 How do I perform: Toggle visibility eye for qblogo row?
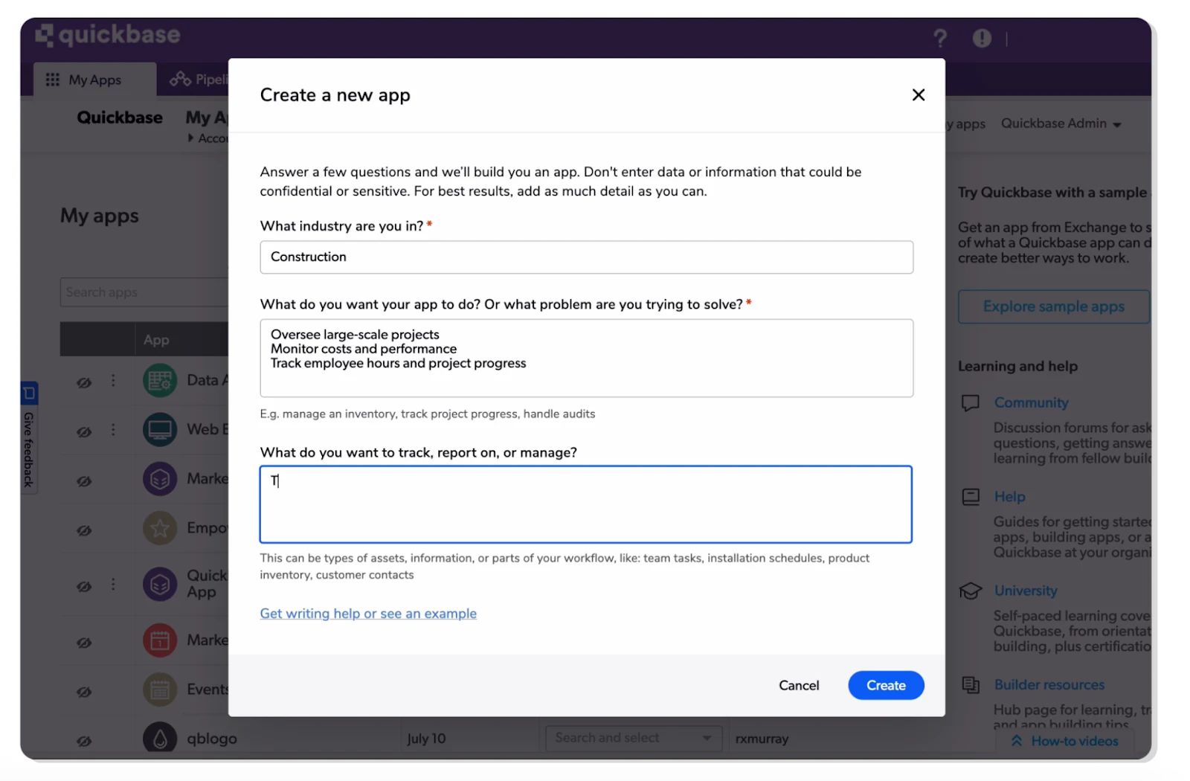point(84,741)
